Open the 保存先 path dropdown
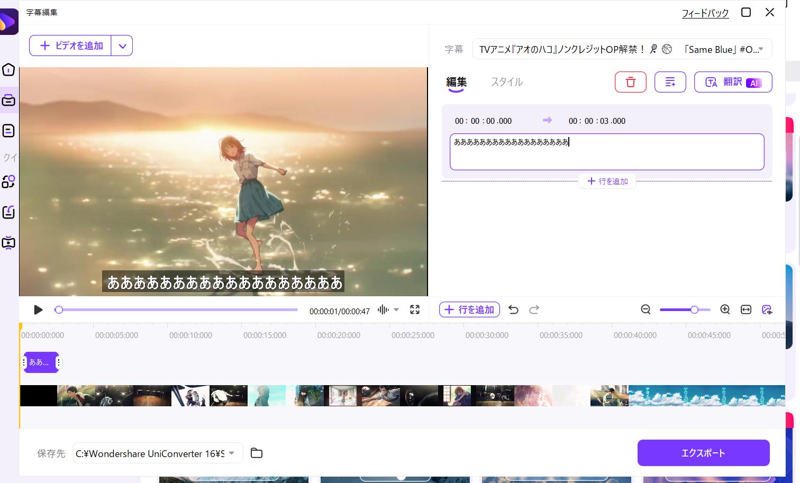The width and height of the screenshot is (800, 483). pos(158,453)
